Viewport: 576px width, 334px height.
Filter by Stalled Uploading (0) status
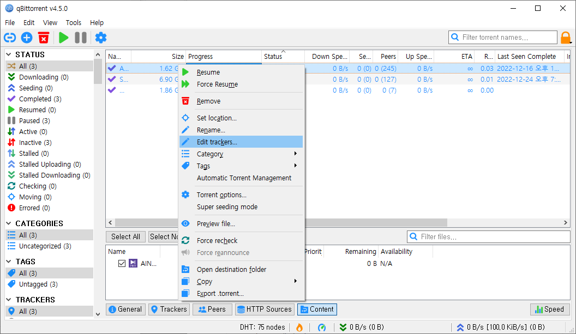(x=50, y=164)
